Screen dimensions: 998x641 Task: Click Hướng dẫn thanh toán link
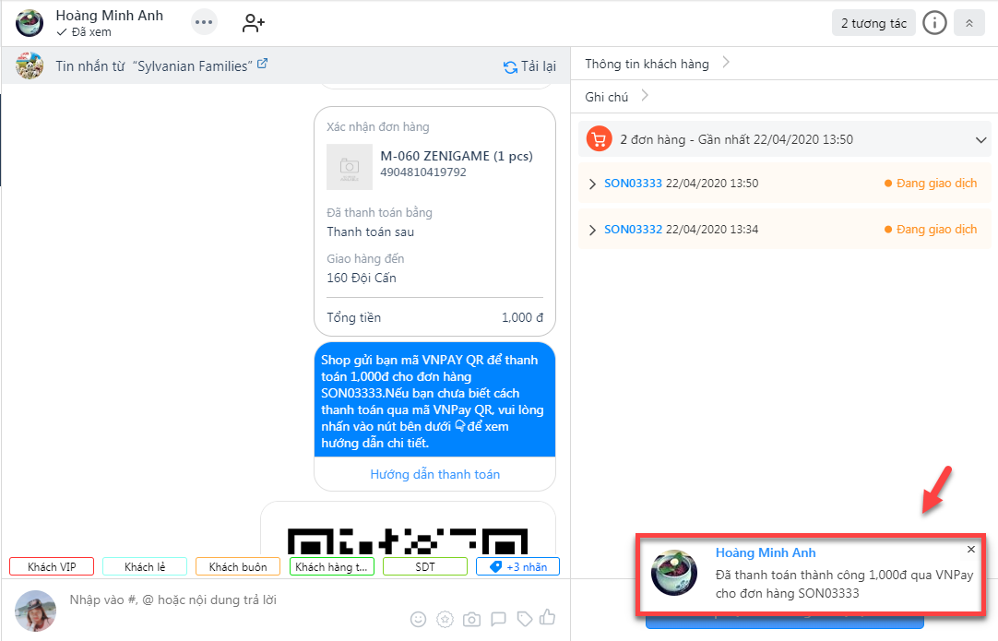434,474
